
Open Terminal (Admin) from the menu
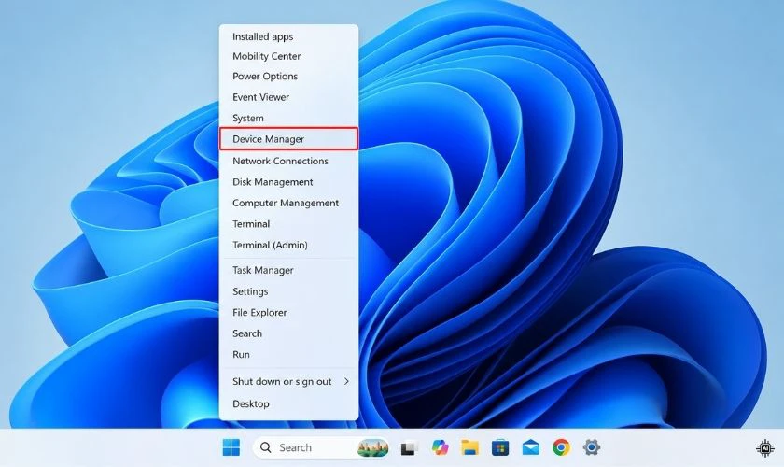[x=288, y=245]
